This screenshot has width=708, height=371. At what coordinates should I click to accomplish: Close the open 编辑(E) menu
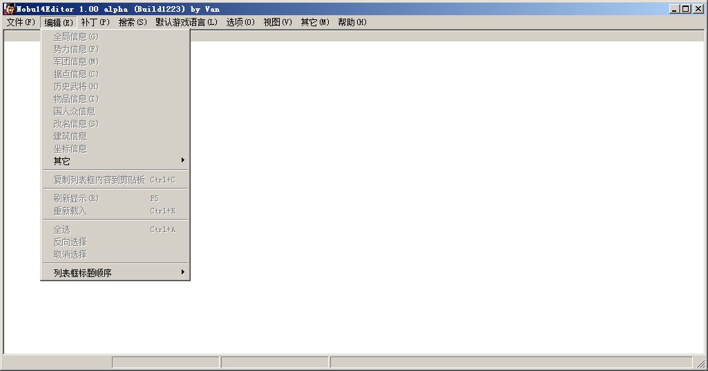59,22
